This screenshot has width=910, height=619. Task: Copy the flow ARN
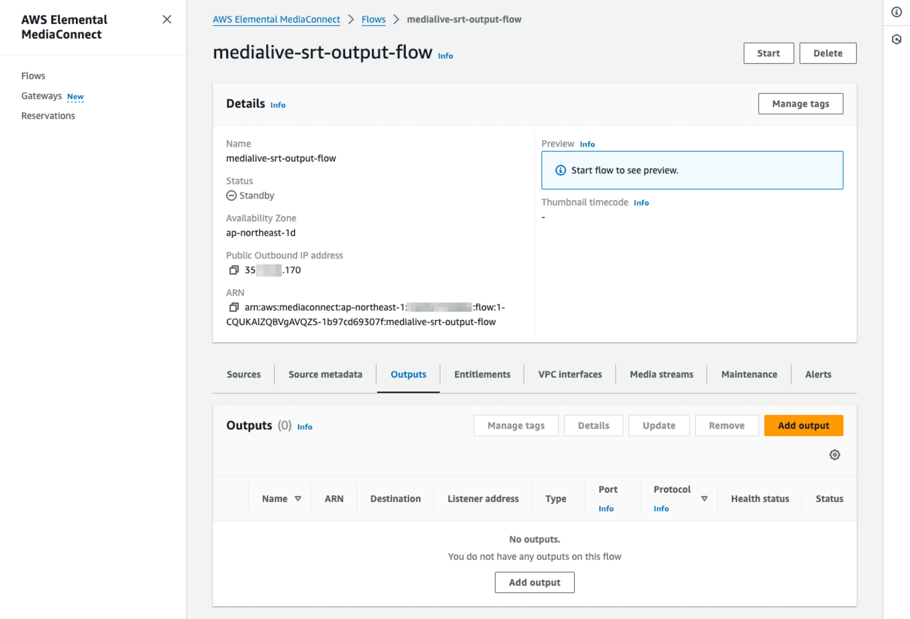pos(234,307)
